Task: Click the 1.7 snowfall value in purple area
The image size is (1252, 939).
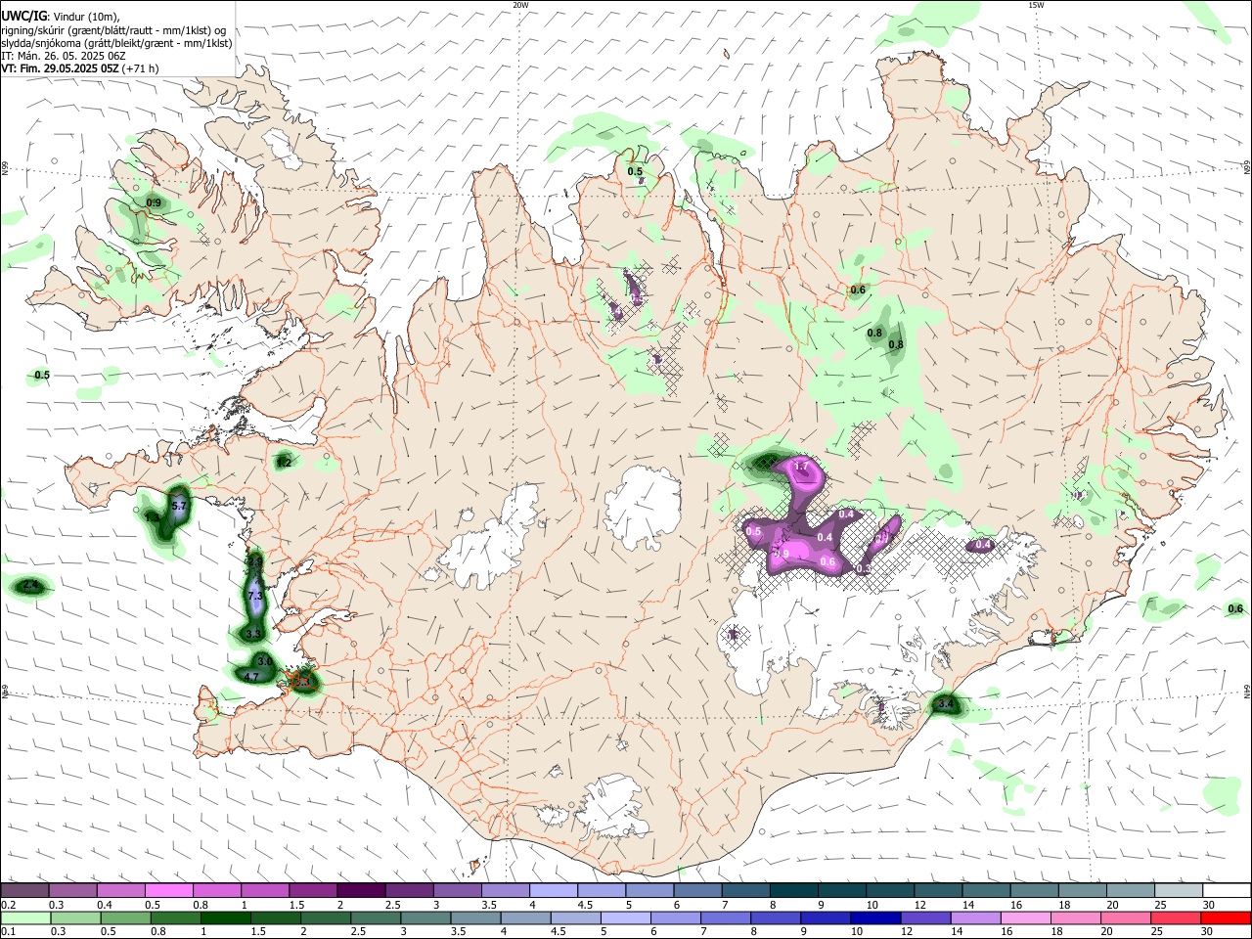Action: (801, 467)
